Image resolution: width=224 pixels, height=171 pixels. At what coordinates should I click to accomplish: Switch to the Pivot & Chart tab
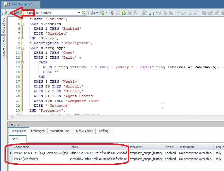(83, 131)
